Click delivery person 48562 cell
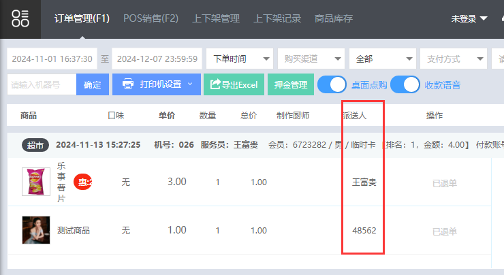Image resolution: width=504 pixels, height=275 pixels. coord(364,230)
